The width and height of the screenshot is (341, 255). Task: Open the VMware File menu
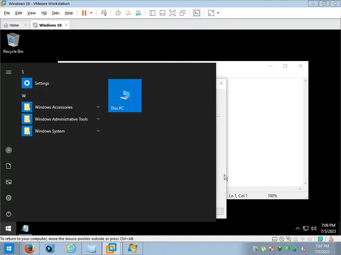click(x=7, y=13)
